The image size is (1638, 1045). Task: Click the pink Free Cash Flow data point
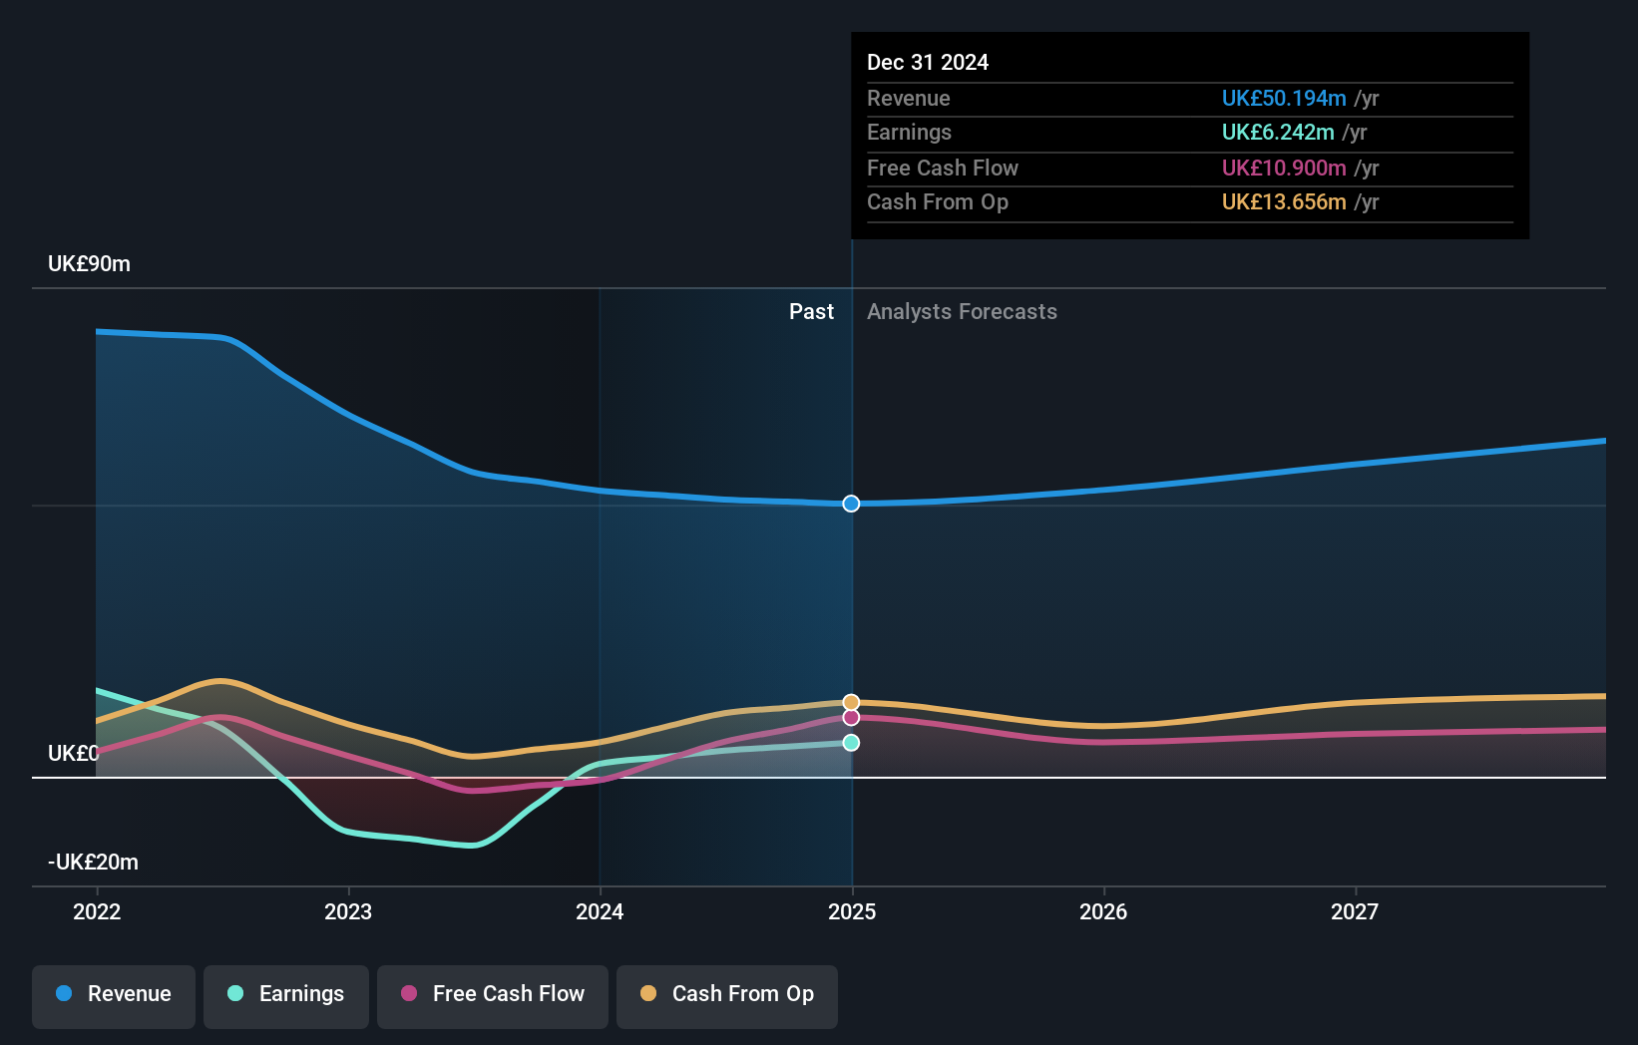tap(851, 718)
